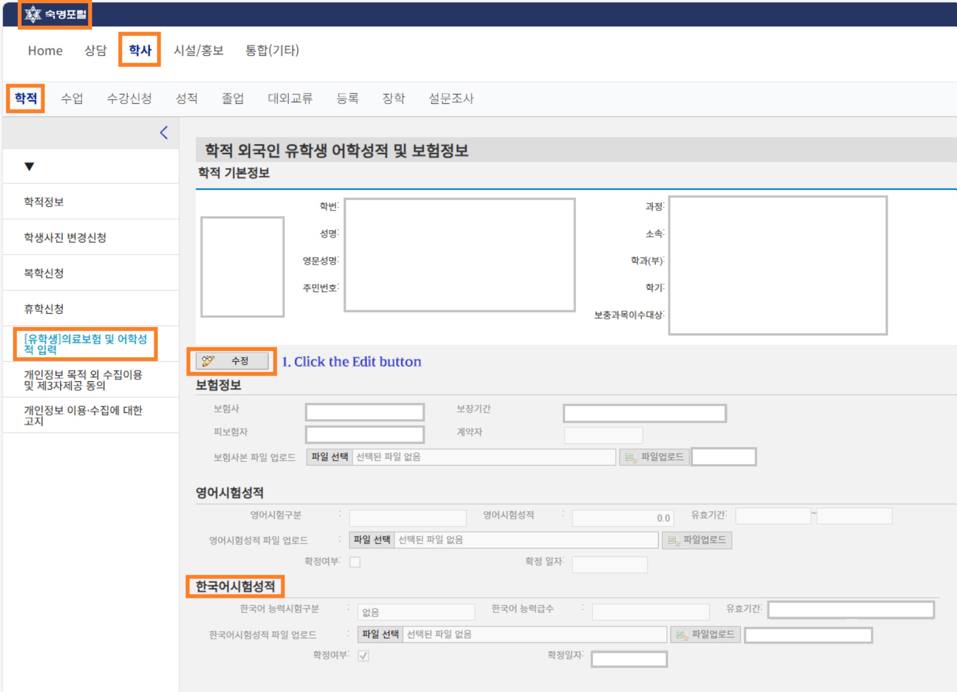Click the English 확정 일자 field
This screenshot has height=692, width=957.
[x=610, y=565]
